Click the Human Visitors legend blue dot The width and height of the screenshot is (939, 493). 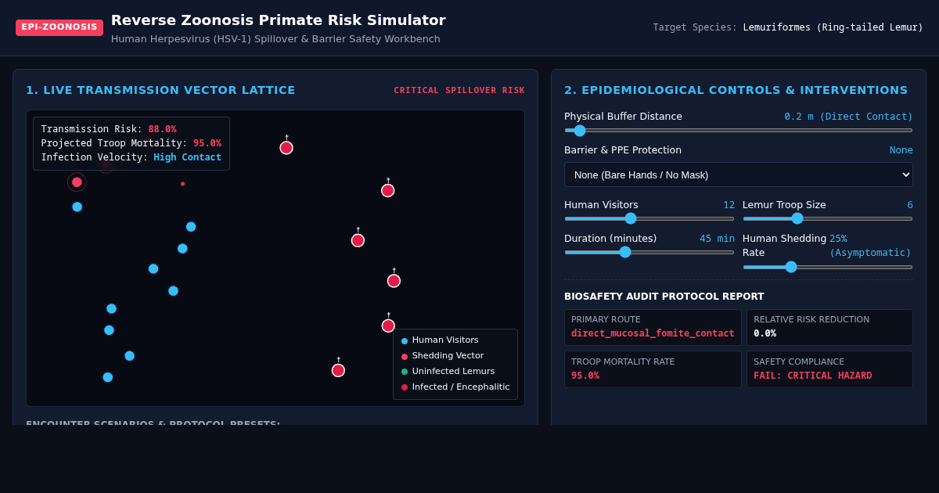(x=405, y=341)
